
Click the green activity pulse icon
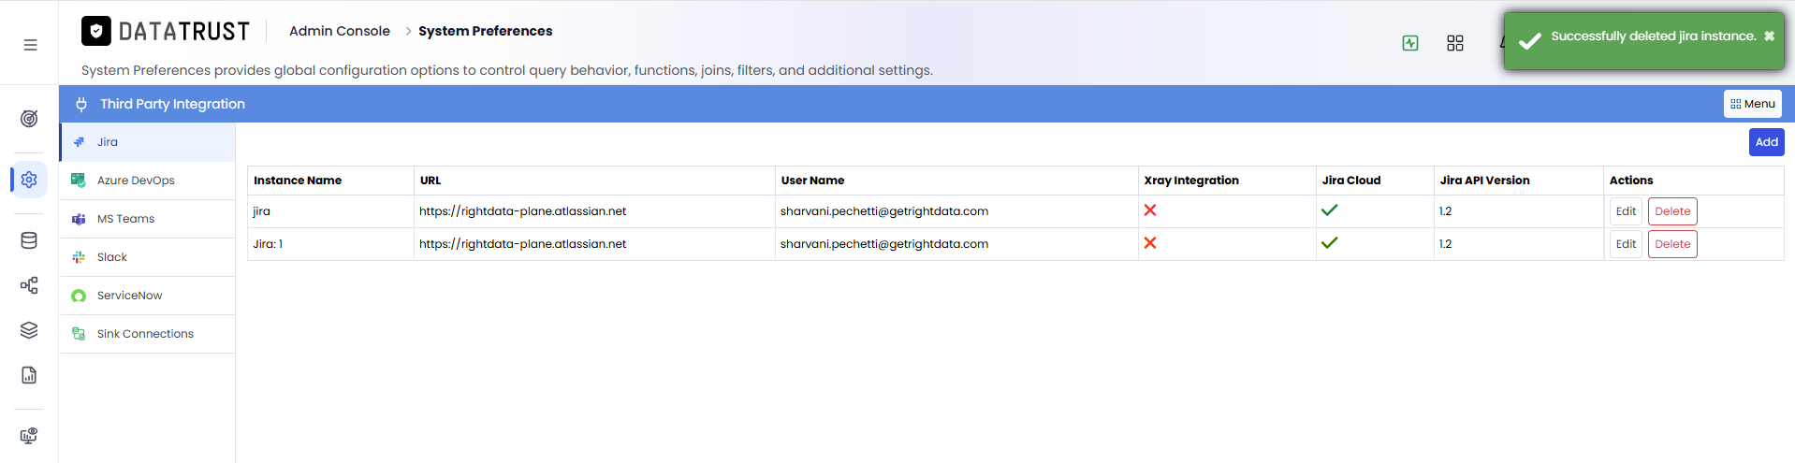tap(1410, 43)
